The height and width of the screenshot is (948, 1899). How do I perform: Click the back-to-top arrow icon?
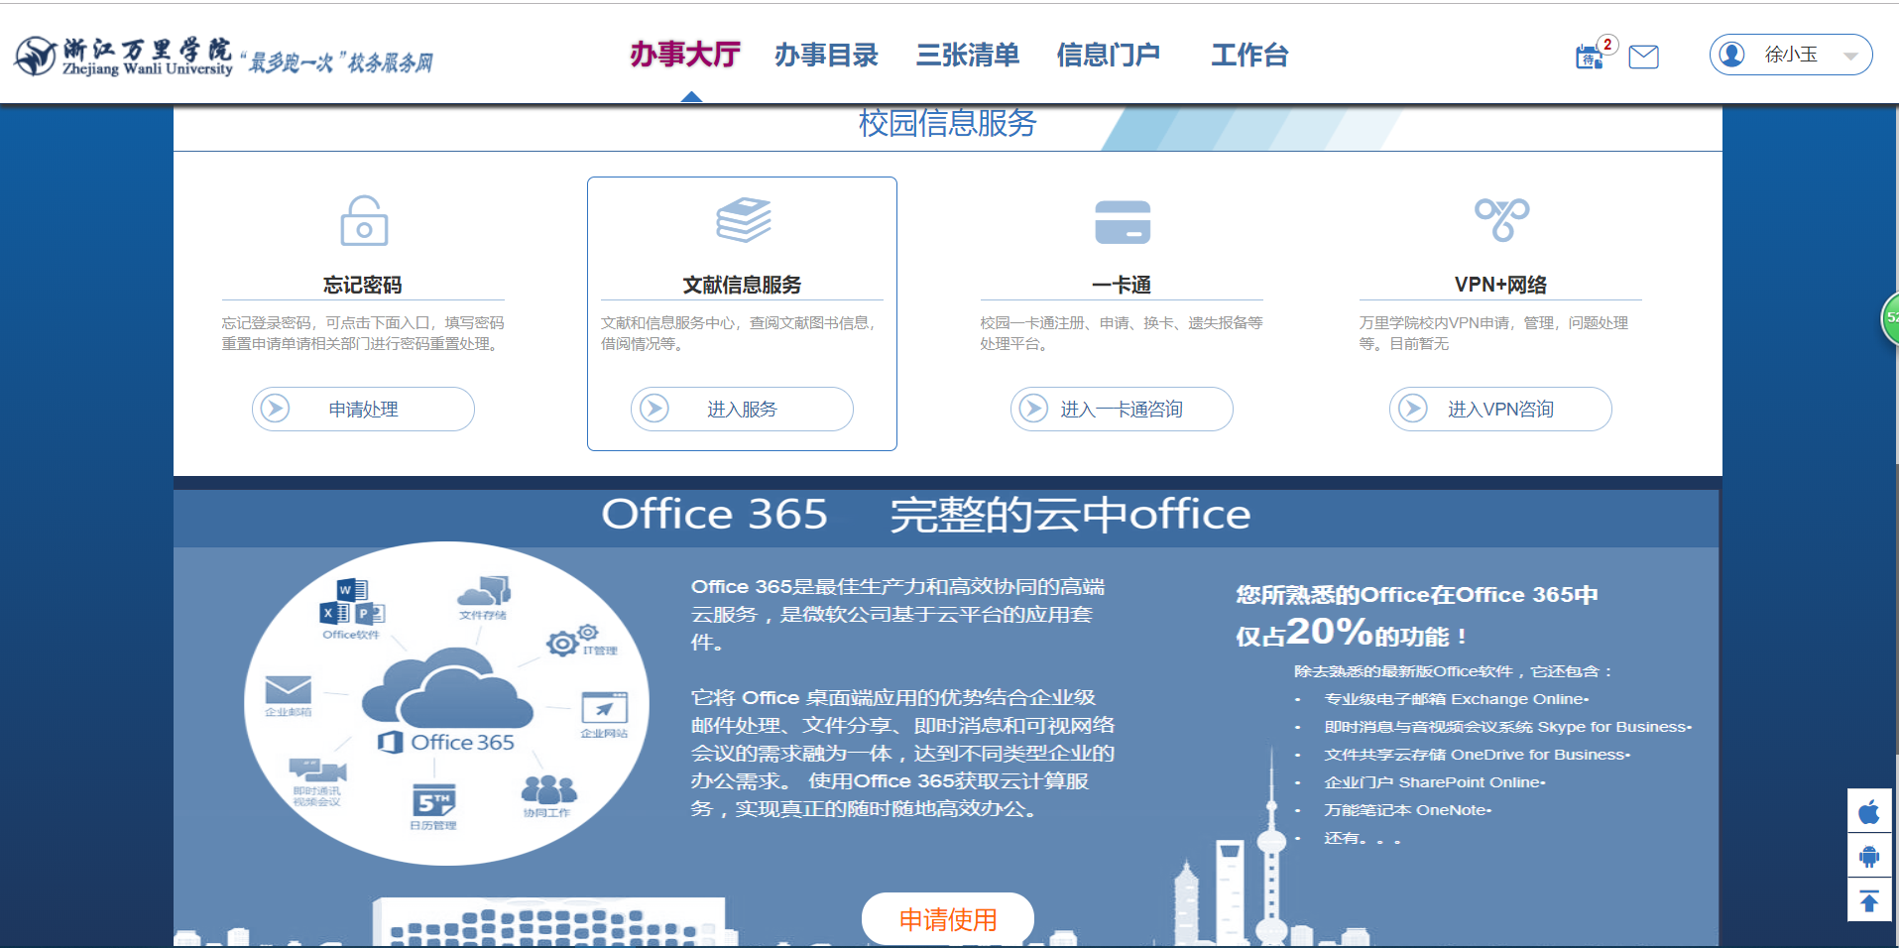[1869, 901]
